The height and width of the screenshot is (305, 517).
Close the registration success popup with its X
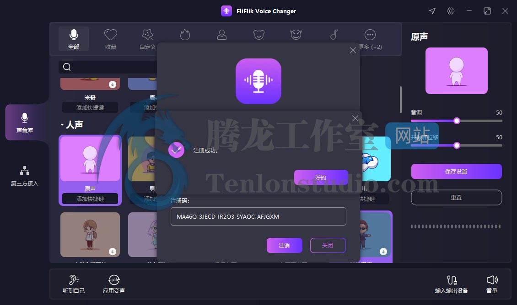click(x=355, y=118)
